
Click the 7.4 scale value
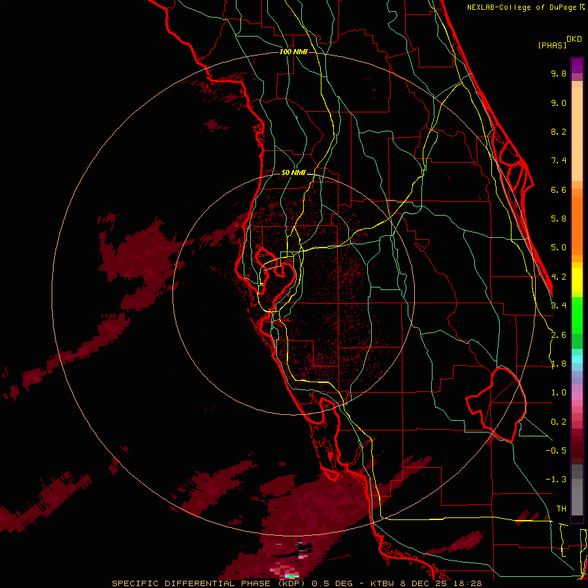[x=559, y=161]
